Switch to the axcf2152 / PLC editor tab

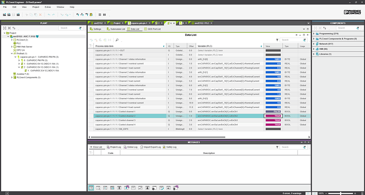(202, 23)
